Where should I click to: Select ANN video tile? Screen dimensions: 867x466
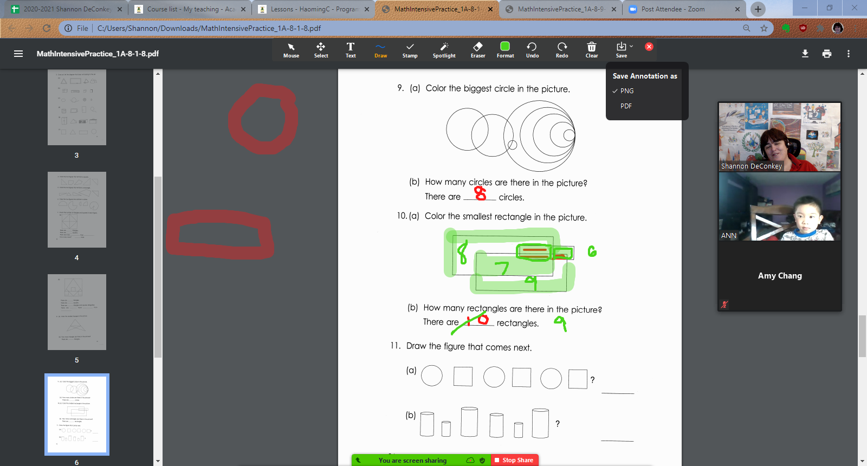(780, 206)
